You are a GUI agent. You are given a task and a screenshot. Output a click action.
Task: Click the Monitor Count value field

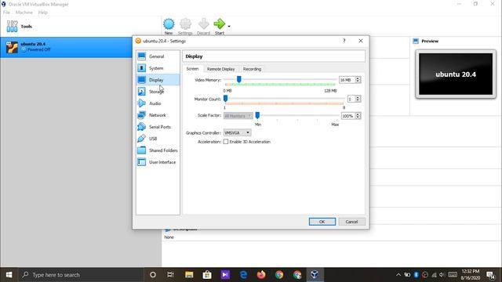351,99
